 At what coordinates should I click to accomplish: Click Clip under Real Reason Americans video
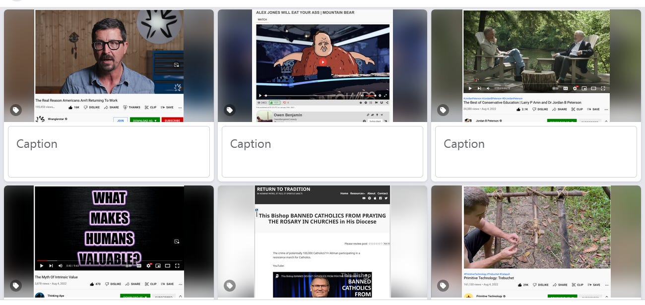point(150,107)
